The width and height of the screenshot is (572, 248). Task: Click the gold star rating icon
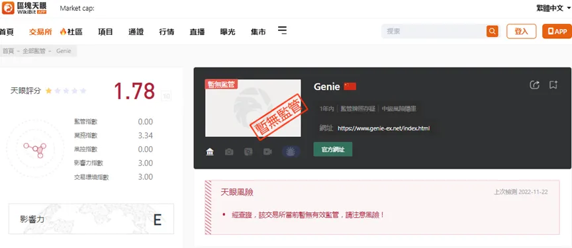point(48,91)
